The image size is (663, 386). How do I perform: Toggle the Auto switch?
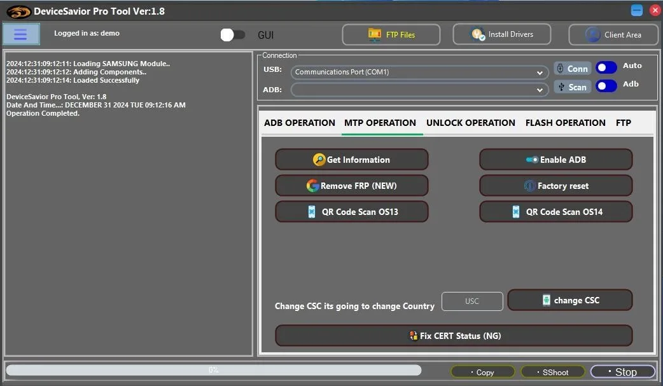coord(606,67)
